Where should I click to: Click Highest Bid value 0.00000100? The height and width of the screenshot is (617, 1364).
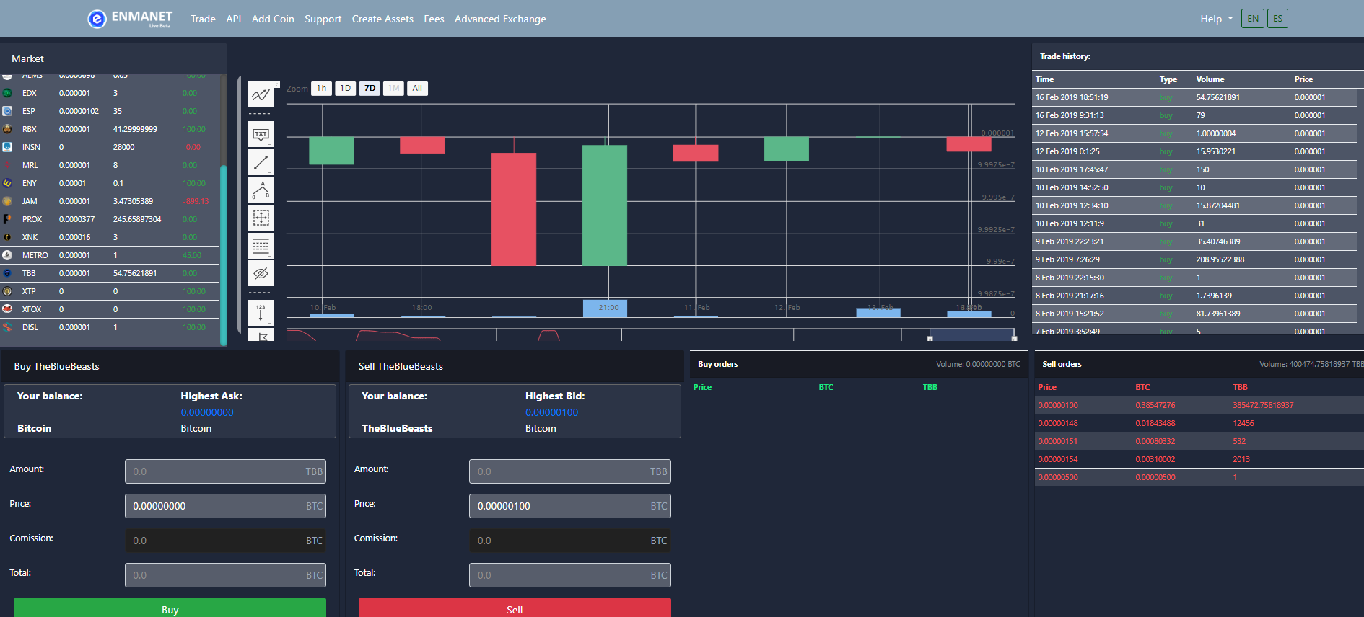[551, 412]
